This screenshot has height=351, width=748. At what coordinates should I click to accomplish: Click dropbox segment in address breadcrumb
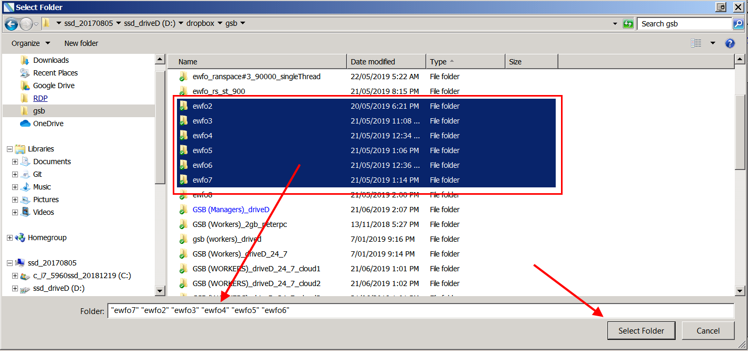201,24
